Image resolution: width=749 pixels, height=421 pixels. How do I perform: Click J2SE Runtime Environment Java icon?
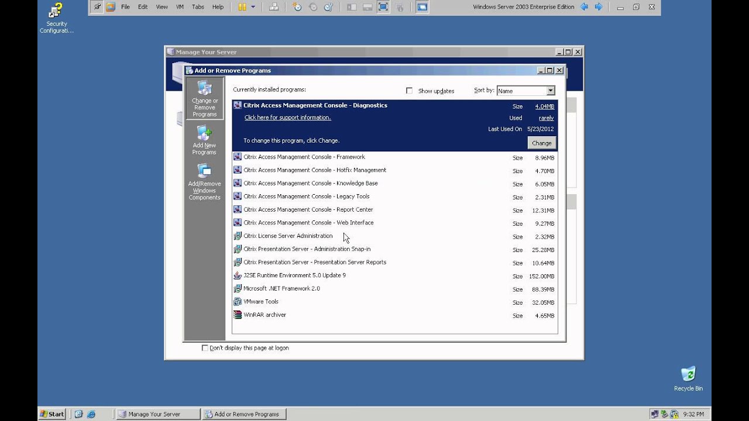238,275
